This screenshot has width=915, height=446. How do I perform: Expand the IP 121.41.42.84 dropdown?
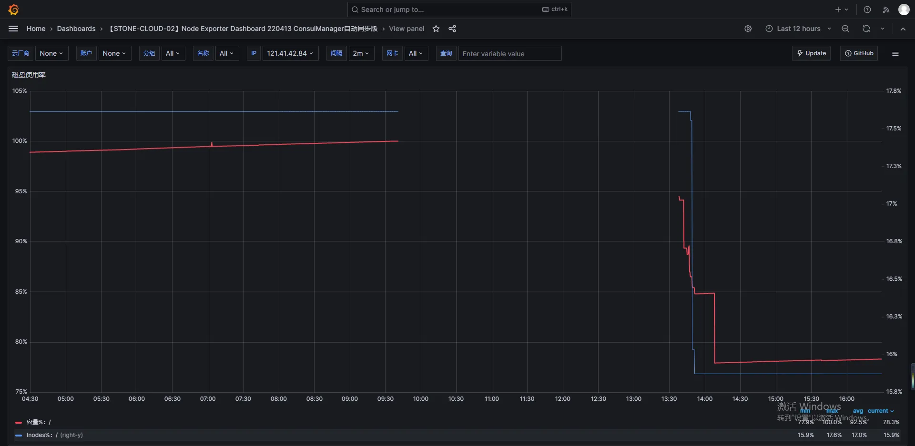click(x=290, y=53)
